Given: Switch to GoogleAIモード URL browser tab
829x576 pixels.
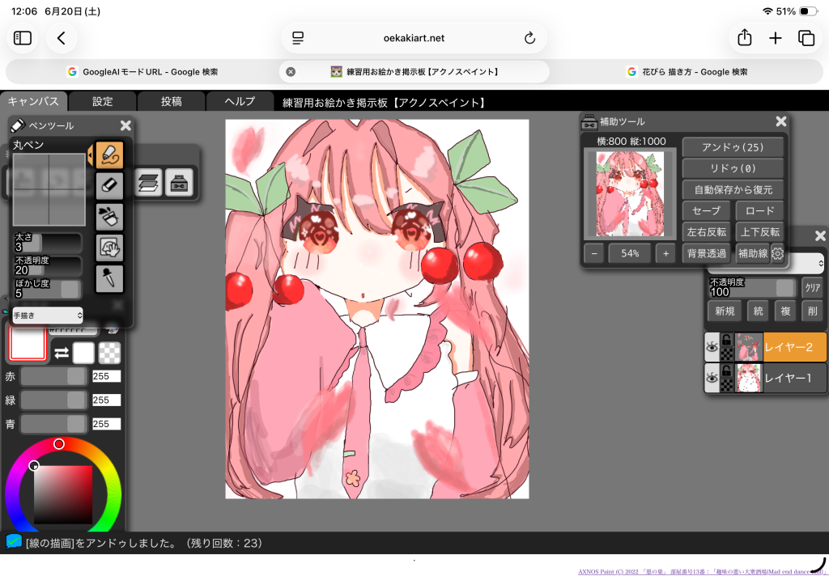Looking at the screenshot, I should click(142, 72).
